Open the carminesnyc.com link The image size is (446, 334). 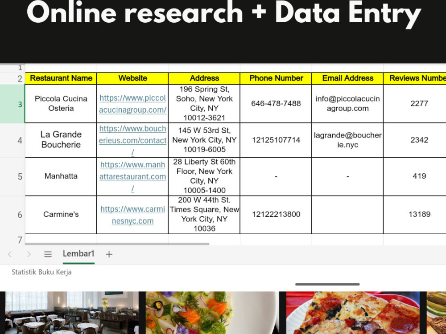[x=132, y=215]
